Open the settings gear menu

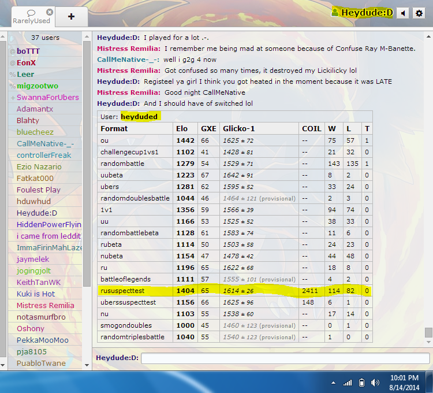coord(419,13)
